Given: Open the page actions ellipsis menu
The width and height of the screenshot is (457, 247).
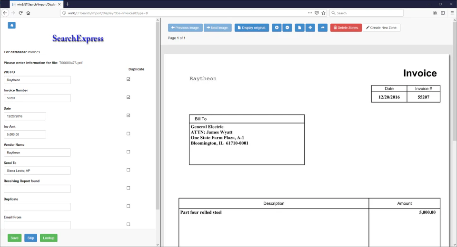Looking at the screenshot, I should tap(310, 13).
